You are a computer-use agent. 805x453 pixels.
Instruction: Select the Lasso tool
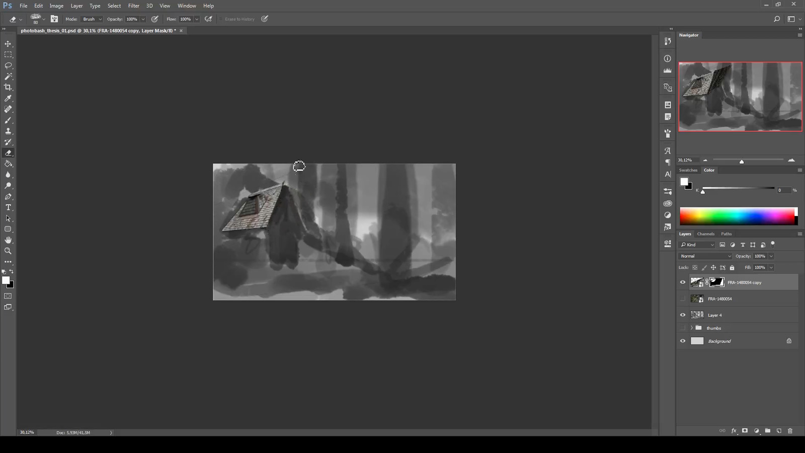[x=8, y=65]
